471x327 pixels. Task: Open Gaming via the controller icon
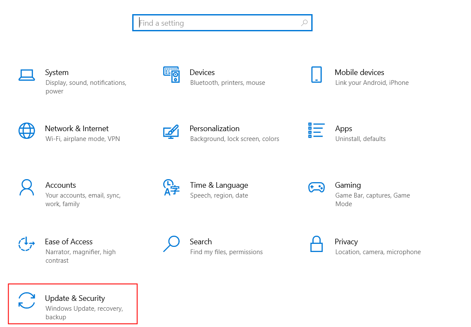[x=316, y=187]
